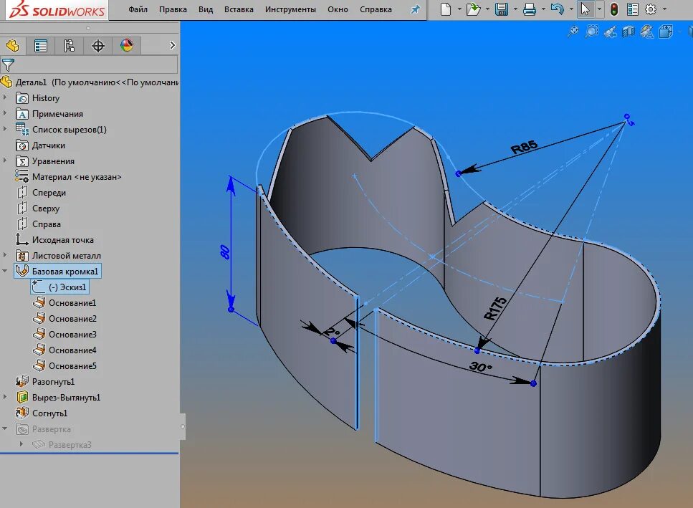Collapse the Базовая кромка1 feature

(x=5, y=271)
